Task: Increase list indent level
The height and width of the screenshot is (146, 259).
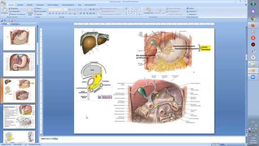Action: point(93,10)
